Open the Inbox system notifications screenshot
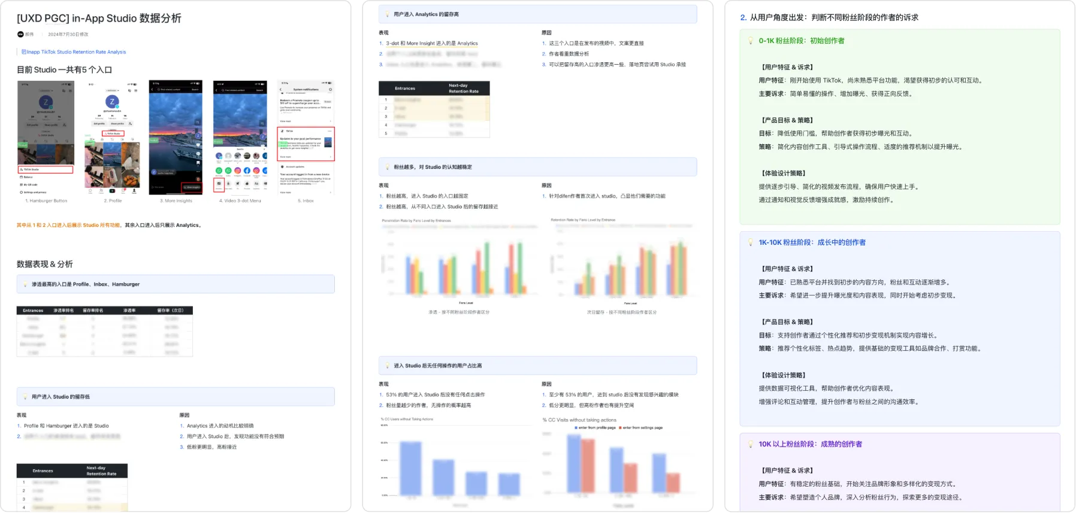 [x=306, y=137]
